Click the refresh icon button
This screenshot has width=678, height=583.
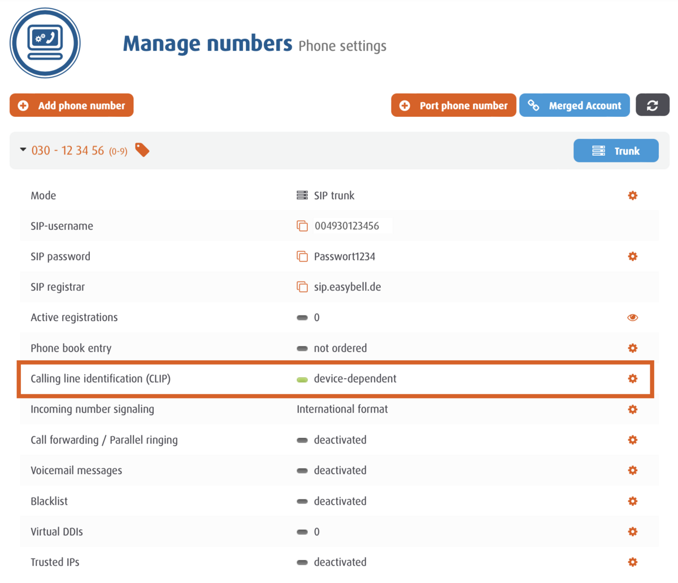652,106
